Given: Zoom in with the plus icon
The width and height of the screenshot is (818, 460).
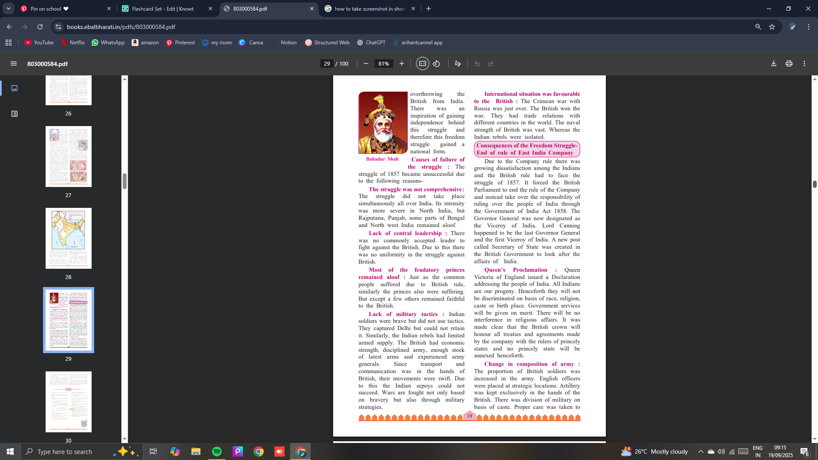Looking at the screenshot, I should 401,63.
